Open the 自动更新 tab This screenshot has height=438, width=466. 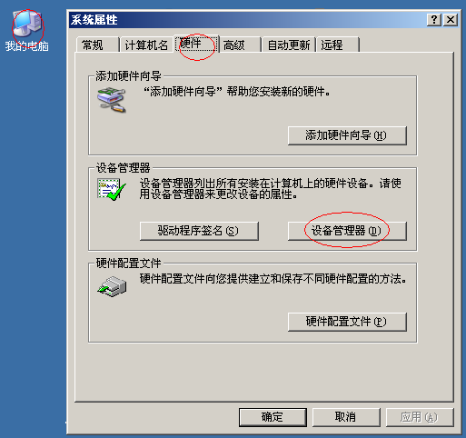pyautogui.click(x=289, y=45)
